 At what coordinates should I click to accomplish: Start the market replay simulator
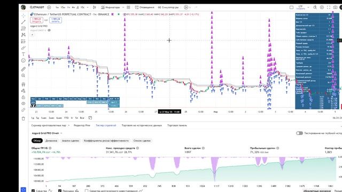pos(168,7)
